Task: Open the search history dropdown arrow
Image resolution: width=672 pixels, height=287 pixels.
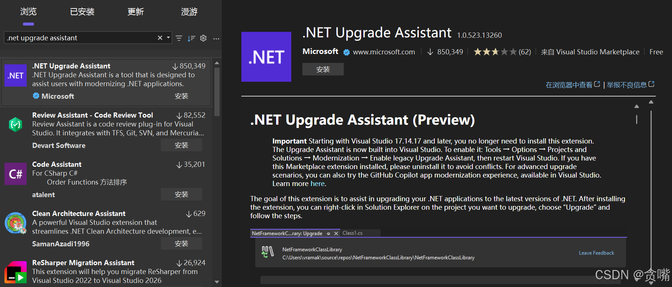Action: (168, 38)
